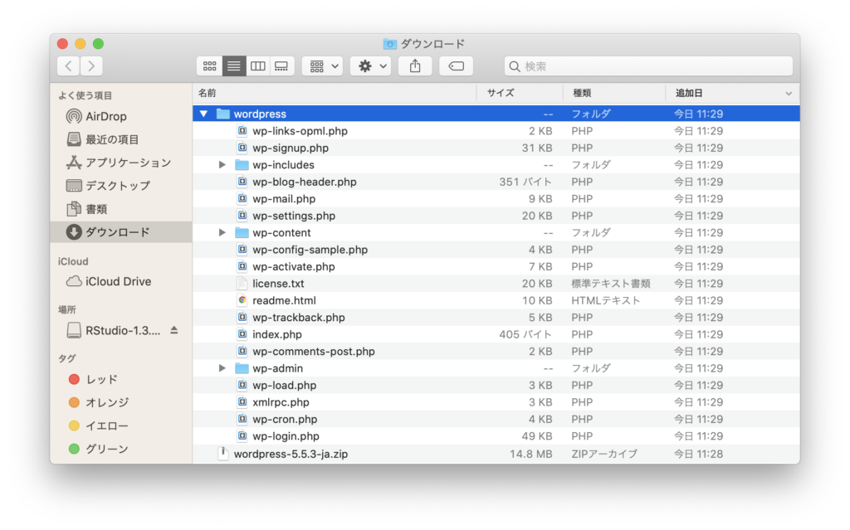Open the gear action menu

point(370,66)
